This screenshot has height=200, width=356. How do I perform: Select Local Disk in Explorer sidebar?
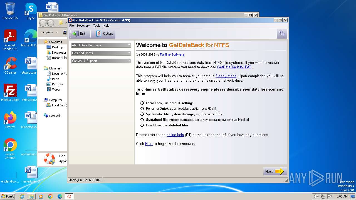click(x=57, y=105)
